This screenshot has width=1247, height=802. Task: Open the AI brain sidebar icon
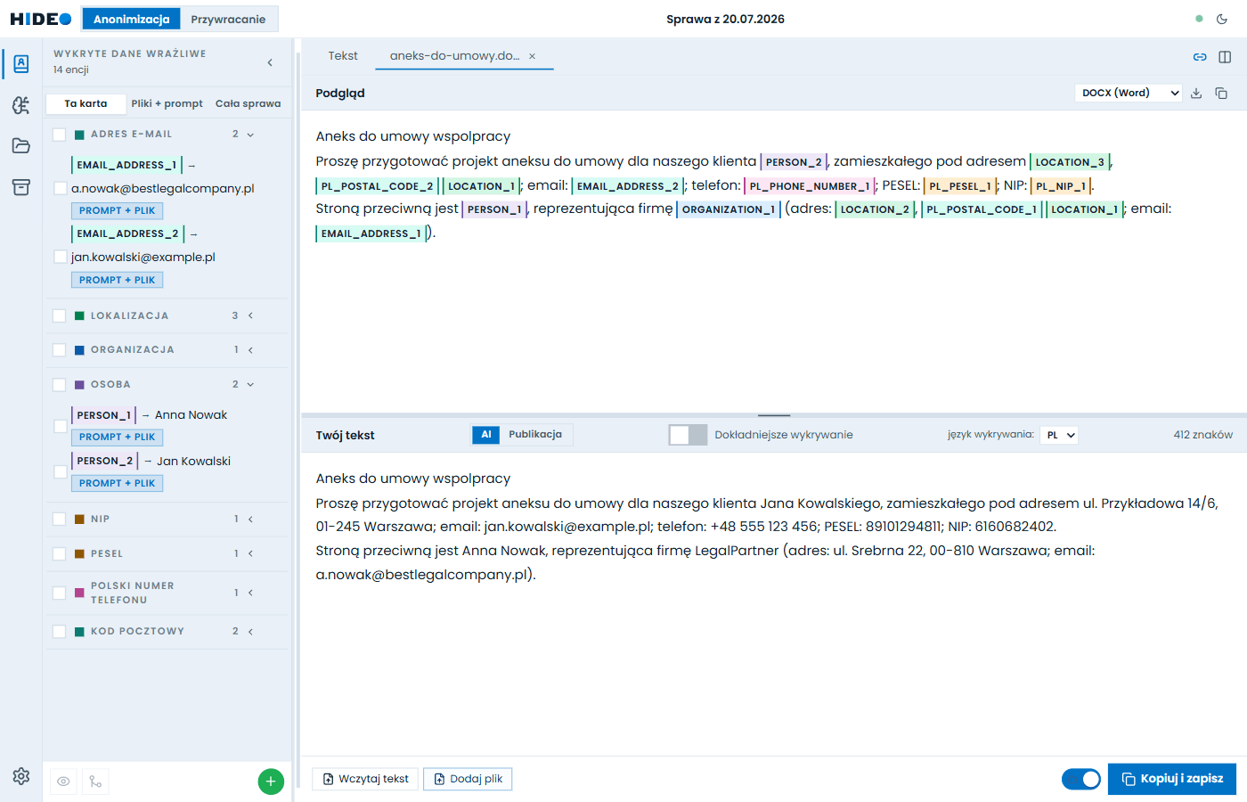(21, 105)
